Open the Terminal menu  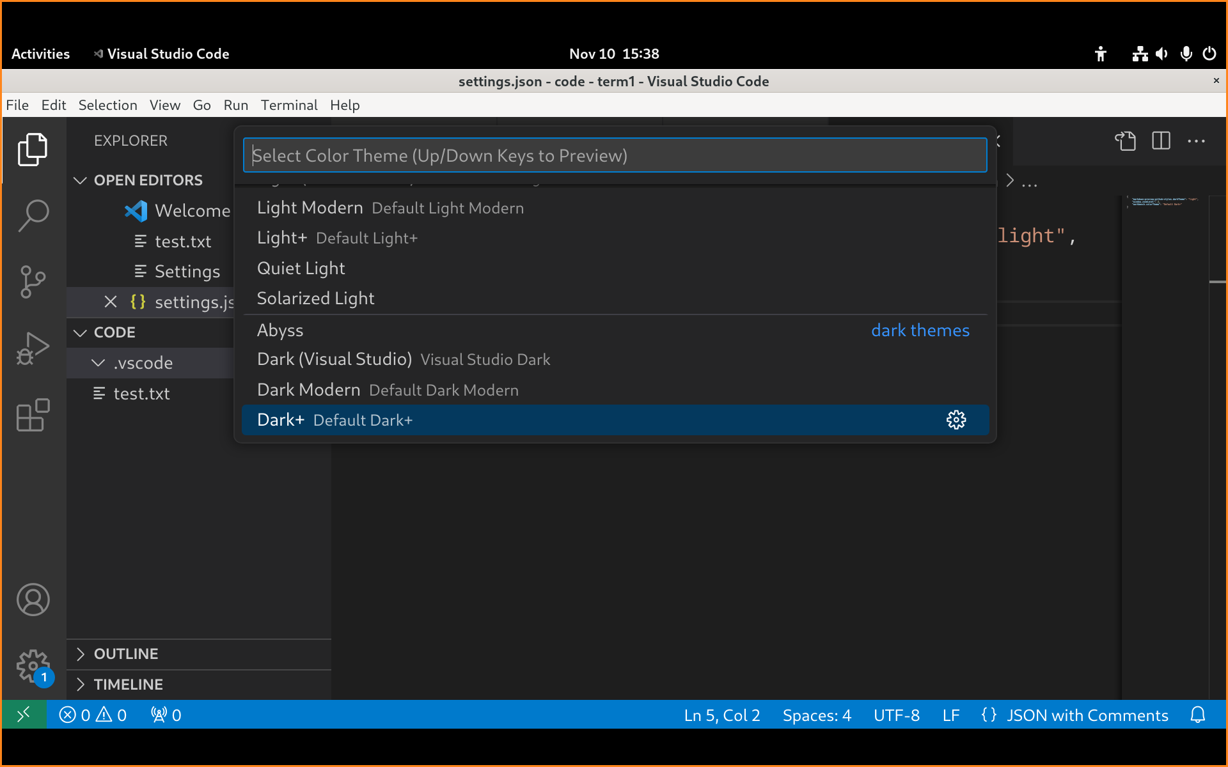(x=288, y=105)
